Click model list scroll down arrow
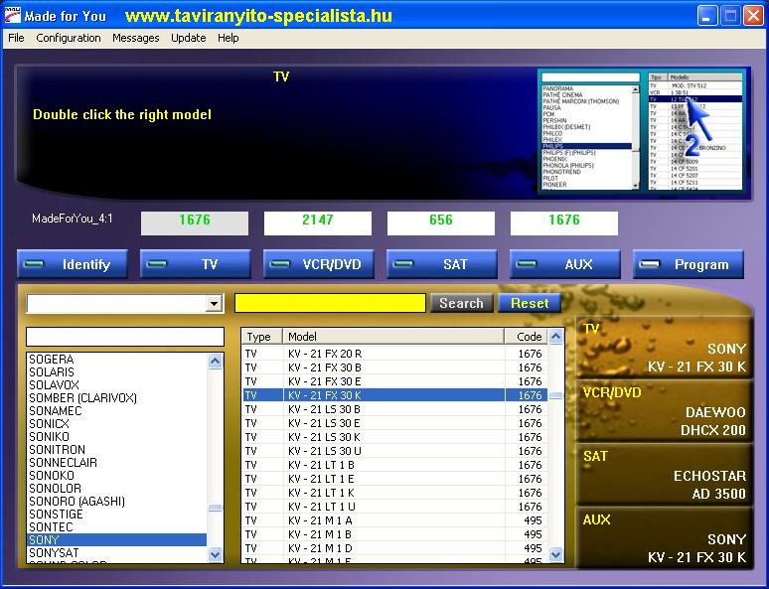Image resolution: width=769 pixels, height=589 pixels. 555,554
